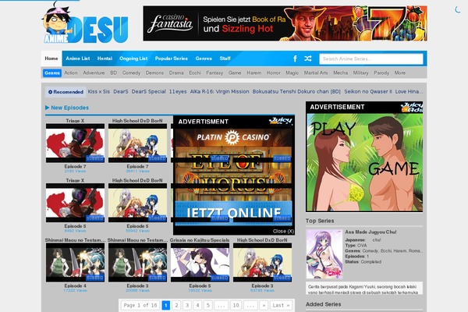The image size is (468, 312).
Task: Click the Search Anime Series field
Action: pos(371,58)
